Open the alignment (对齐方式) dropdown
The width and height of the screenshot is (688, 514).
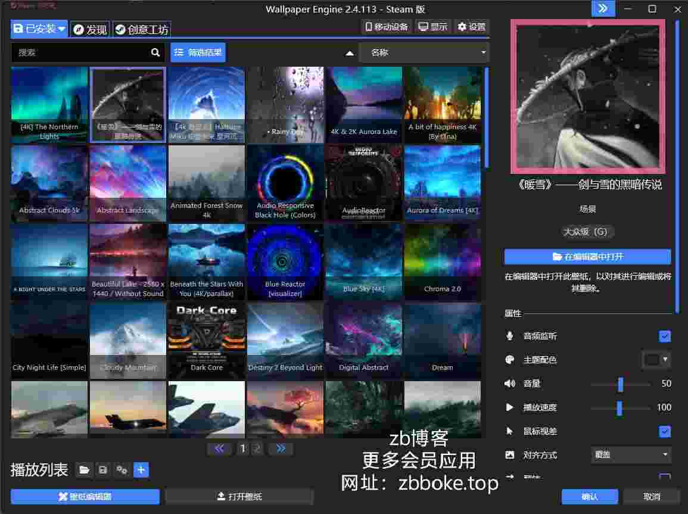(631, 455)
